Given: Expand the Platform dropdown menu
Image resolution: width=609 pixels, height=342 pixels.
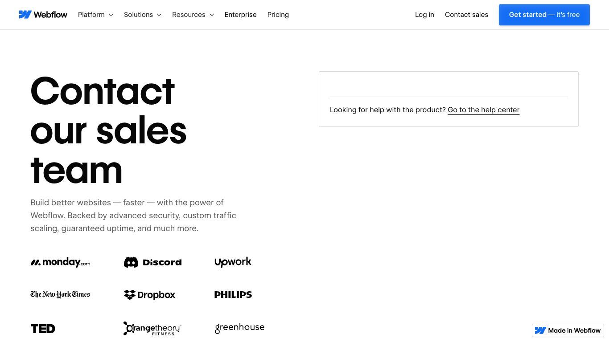Looking at the screenshot, I should (96, 15).
